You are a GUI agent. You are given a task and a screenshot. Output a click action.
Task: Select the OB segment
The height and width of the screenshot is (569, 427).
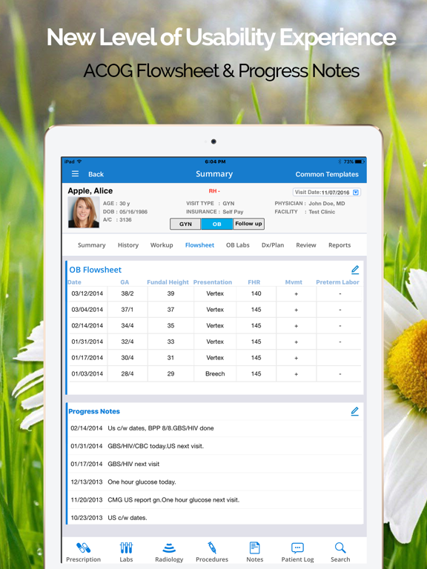[216, 224]
